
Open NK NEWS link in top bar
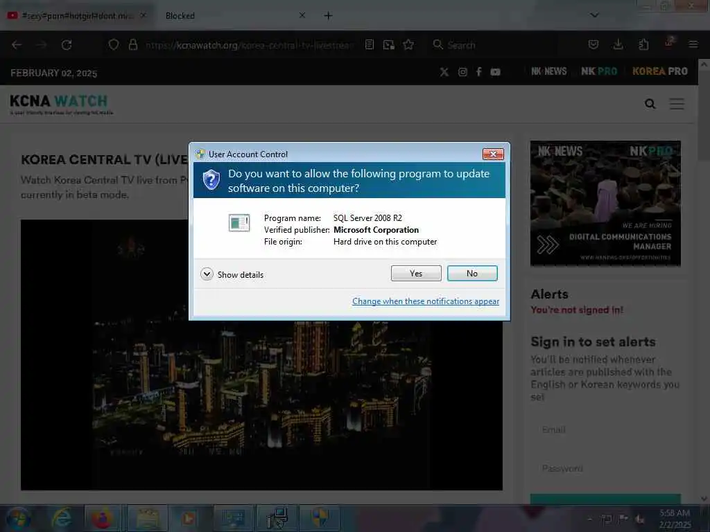(x=549, y=71)
